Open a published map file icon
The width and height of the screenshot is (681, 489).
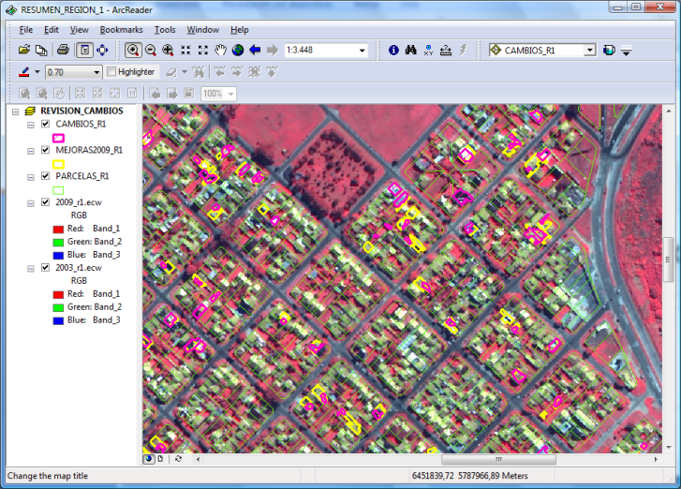24,50
